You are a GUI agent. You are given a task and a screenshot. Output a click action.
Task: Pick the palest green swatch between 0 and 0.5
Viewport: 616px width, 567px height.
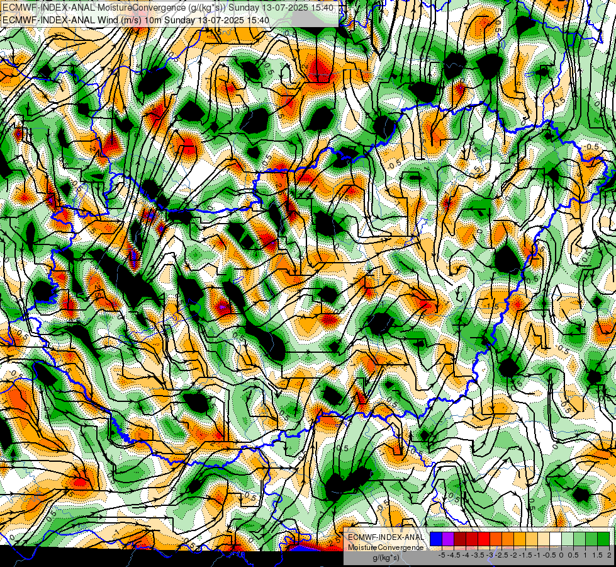568,539
